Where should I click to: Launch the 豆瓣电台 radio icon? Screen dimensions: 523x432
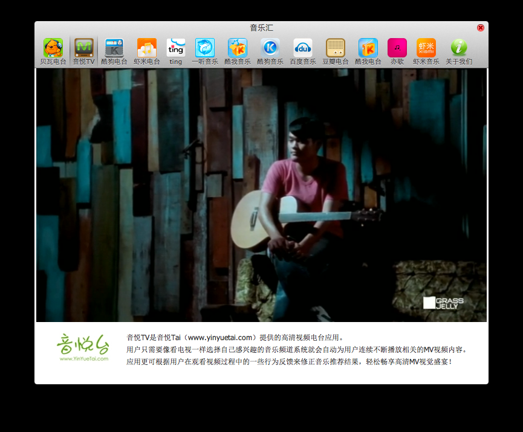[335, 51]
